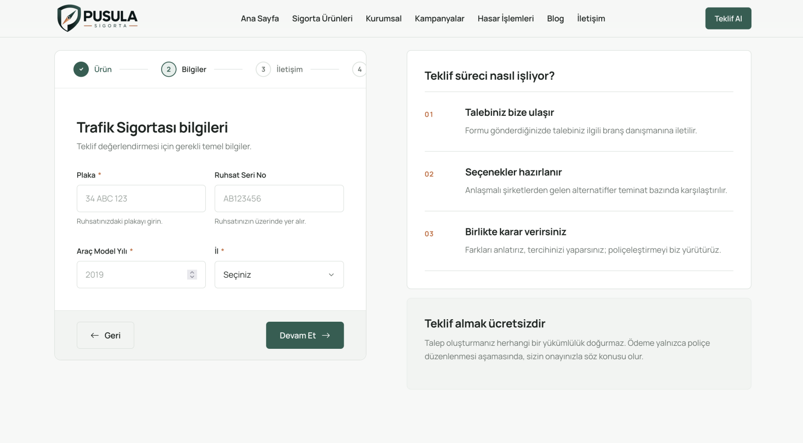Image resolution: width=803 pixels, height=443 pixels.
Task: Open Sigorta Ürünleri menu
Action: click(x=322, y=19)
